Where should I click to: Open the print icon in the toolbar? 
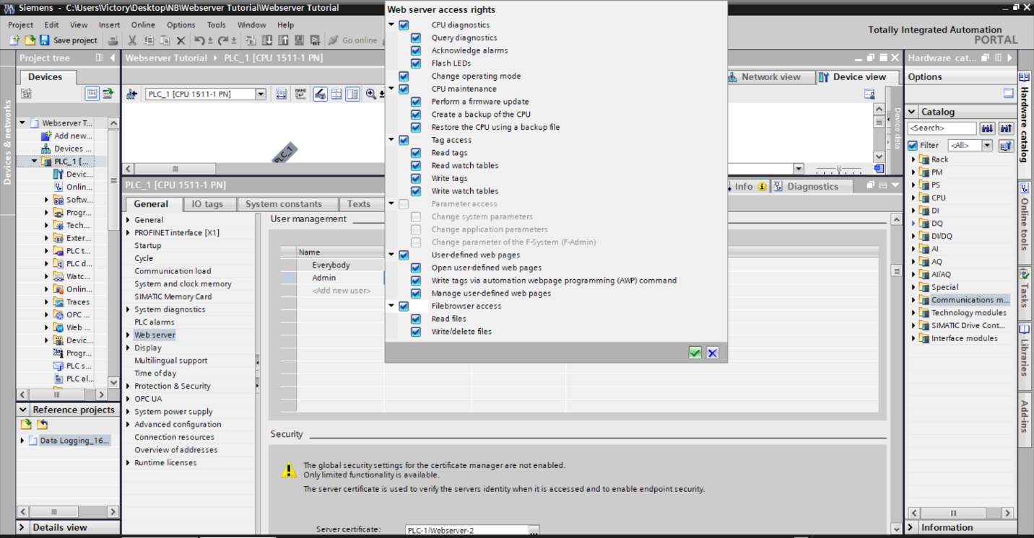pos(113,40)
